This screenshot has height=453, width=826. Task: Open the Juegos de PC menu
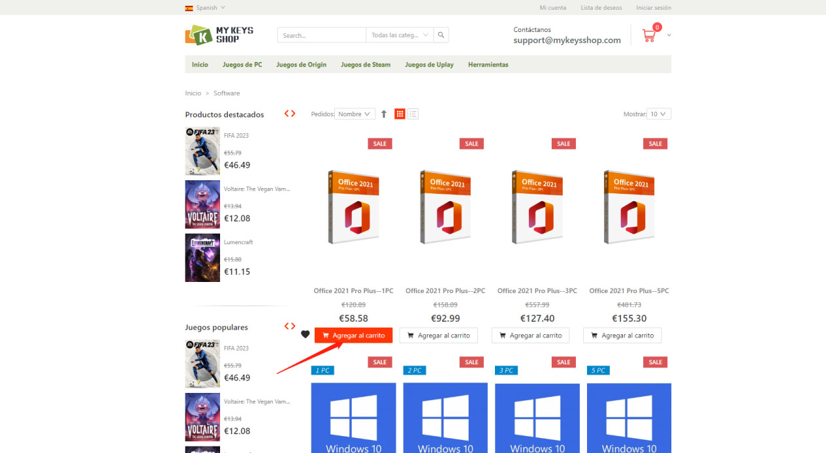pos(242,65)
